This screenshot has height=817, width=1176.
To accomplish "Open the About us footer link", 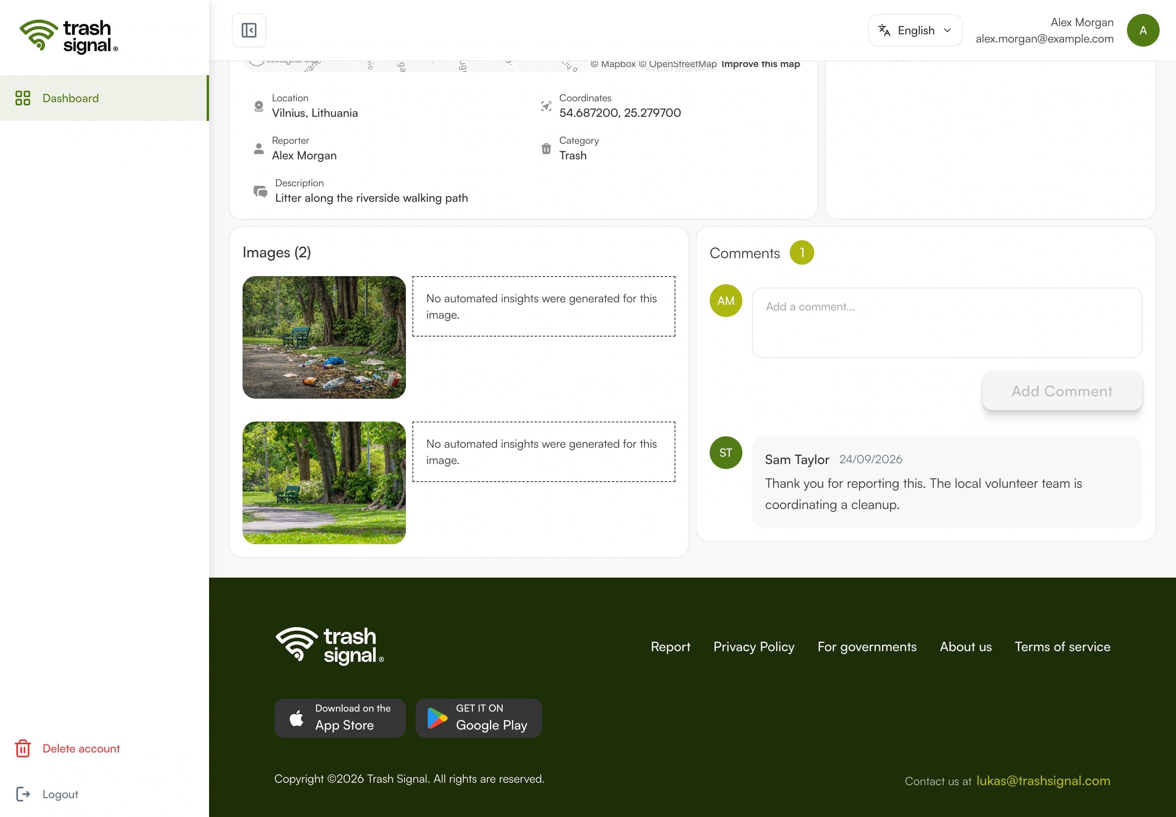I will point(966,647).
